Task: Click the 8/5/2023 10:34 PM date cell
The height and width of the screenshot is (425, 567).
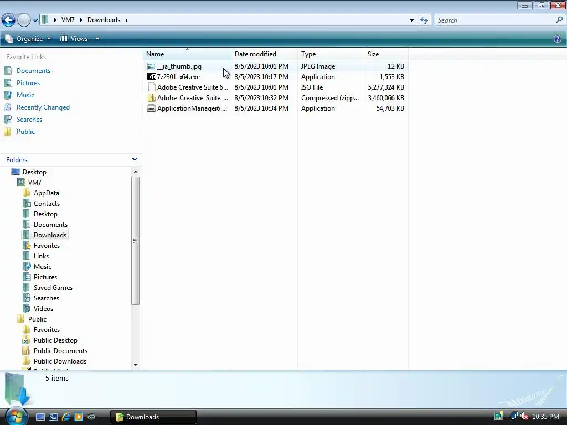Action: [x=261, y=108]
